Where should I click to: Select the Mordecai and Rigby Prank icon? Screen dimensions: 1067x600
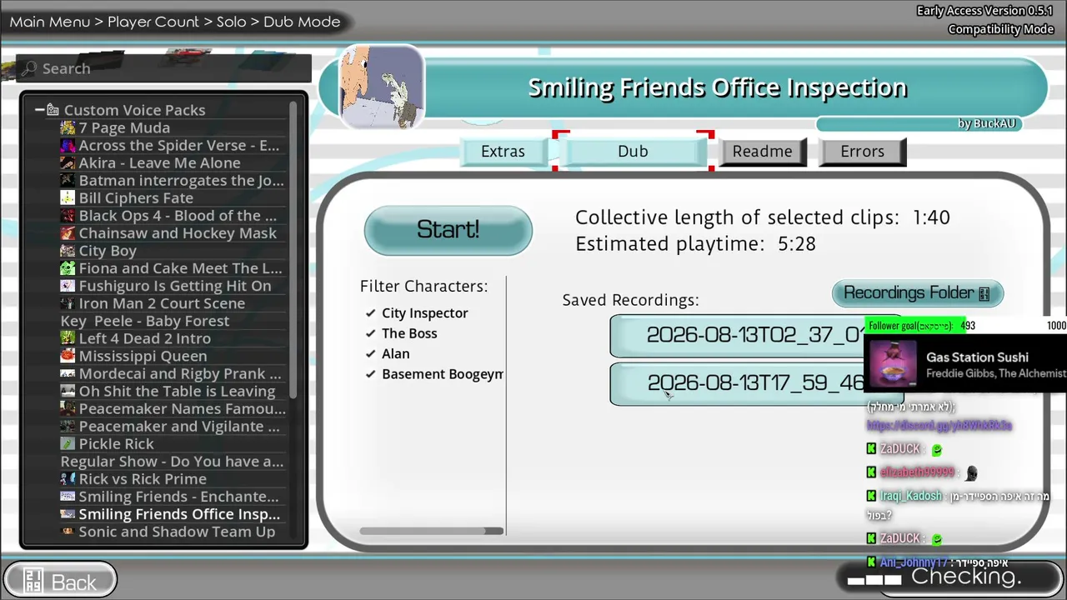click(x=68, y=373)
